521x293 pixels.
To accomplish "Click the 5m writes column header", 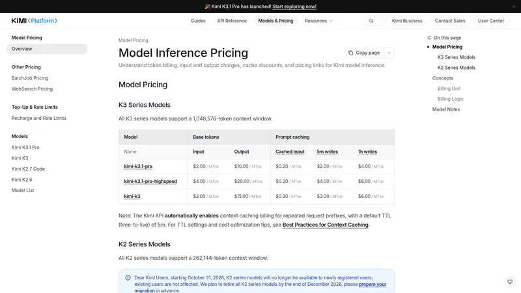I will tap(328, 152).
